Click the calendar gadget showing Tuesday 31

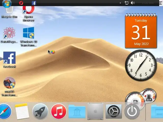click(x=141, y=31)
